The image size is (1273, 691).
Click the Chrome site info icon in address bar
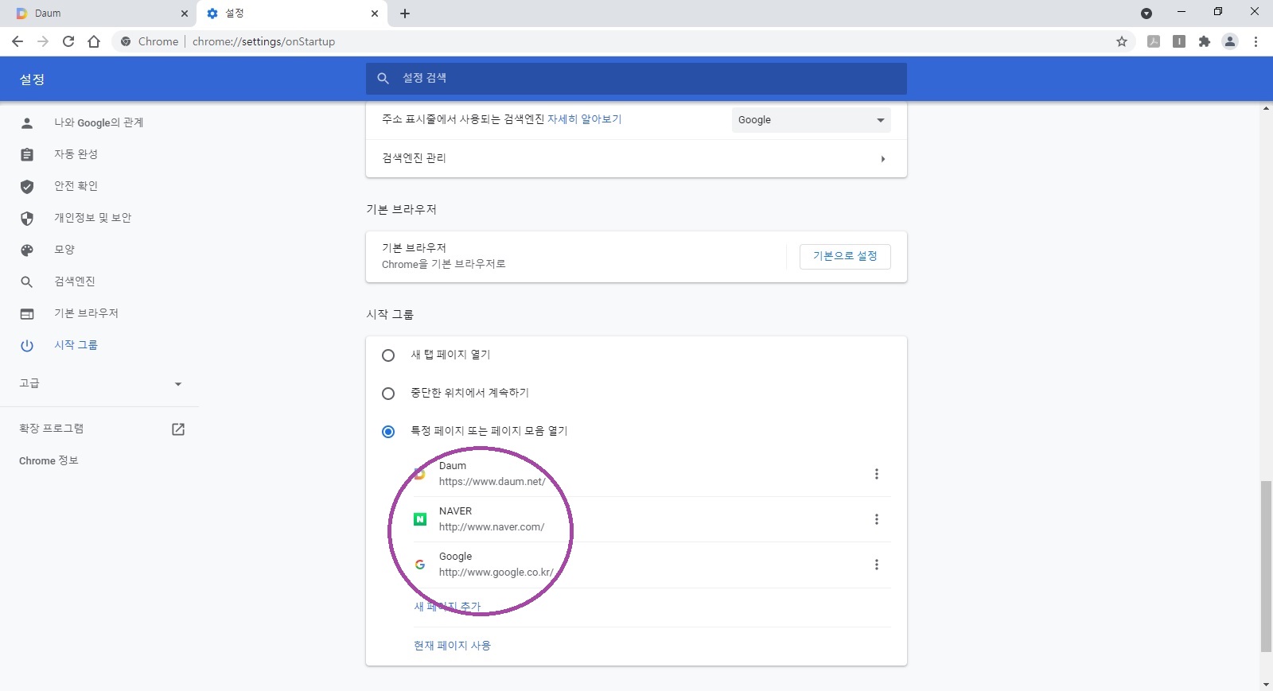pyautogui.click(x=126, y=41)
